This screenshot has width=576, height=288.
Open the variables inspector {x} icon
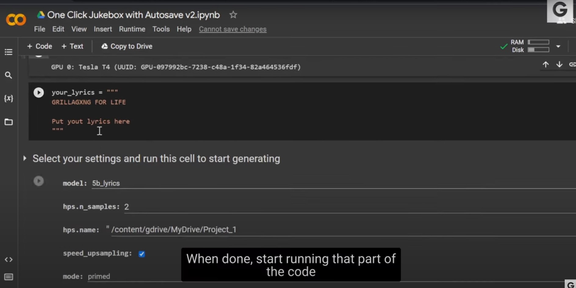click(9, 98)
